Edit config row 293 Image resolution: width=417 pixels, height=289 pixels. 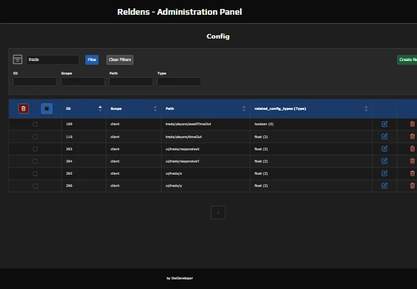tap(384, 149)
